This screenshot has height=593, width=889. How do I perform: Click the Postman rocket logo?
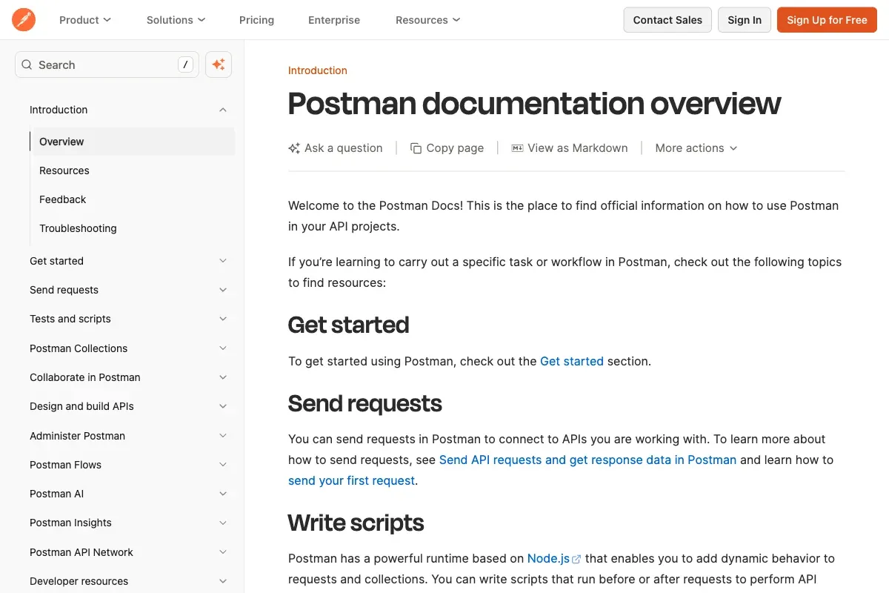point(23,19)
